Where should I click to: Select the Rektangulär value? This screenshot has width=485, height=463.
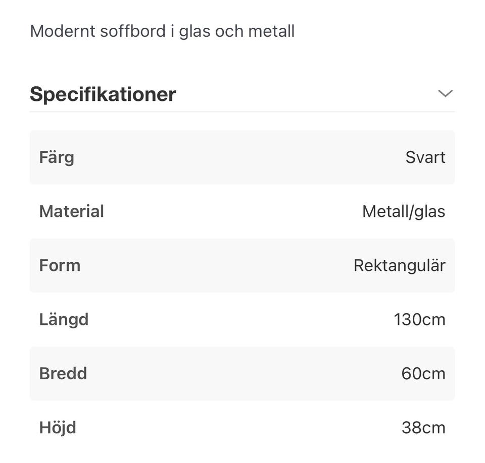tap(399, 265)
